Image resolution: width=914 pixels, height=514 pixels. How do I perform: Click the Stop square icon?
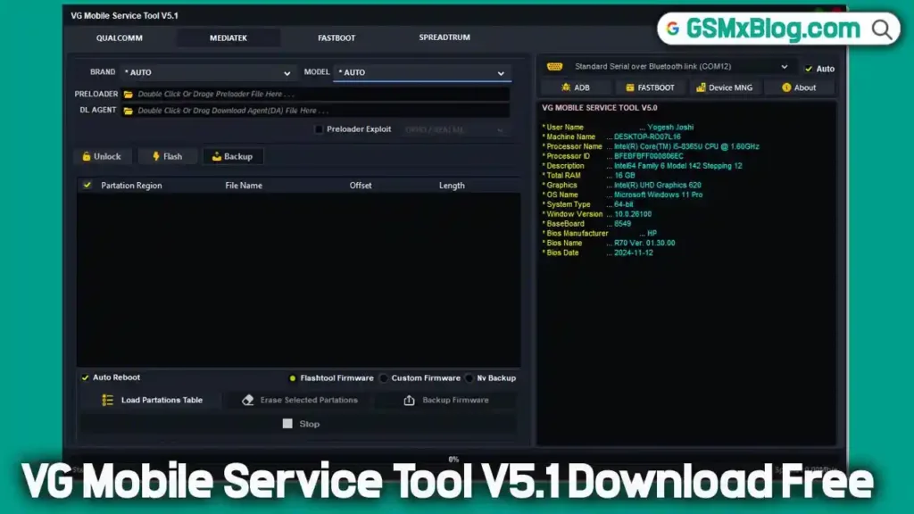coord(287,424)
